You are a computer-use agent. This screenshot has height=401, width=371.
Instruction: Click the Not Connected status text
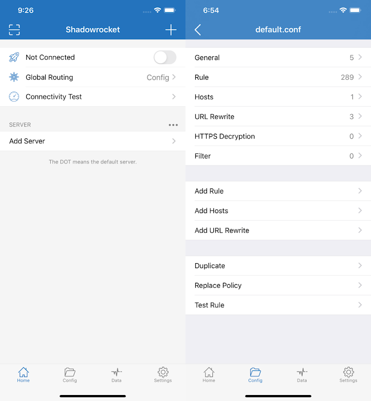coord(50,57)
